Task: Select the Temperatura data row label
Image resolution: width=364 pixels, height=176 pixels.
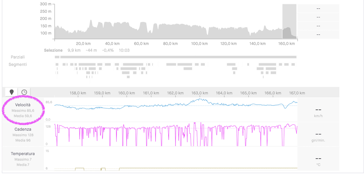Action: tap(23, 154)
